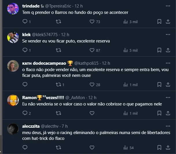View analytics of Ramon's tweet
This screenshot has width=176, height=154.
(125, 113)
